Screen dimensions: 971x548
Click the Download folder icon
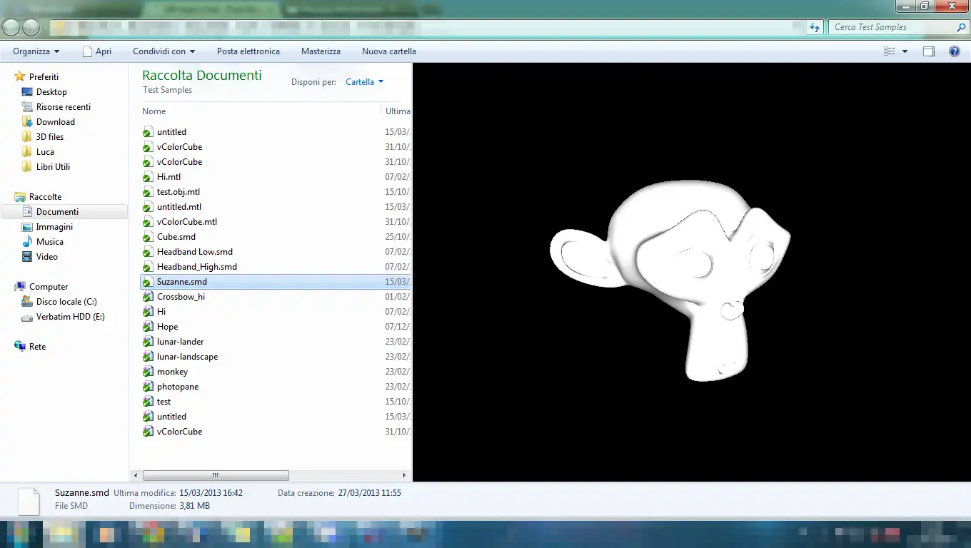tap(27, 121)
